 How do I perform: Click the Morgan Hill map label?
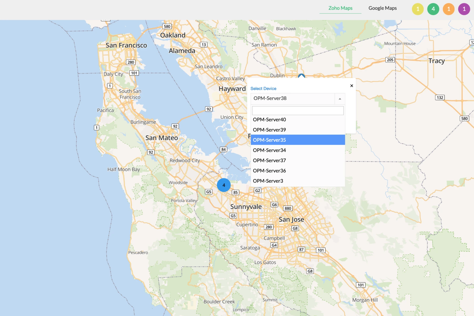[x=365, y=300]
